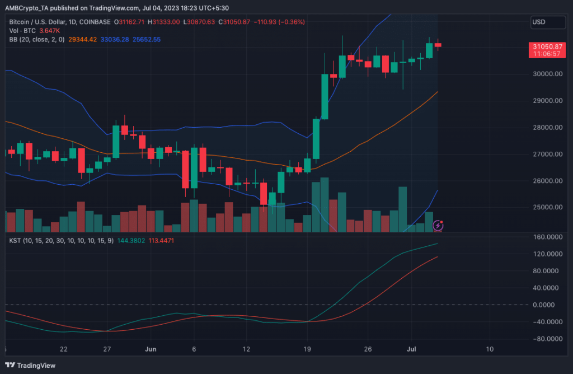The width and height of the screenshot is (573, 374).
Task: Click the Jul label on the time axis
Action: click(x=411, y=349)
